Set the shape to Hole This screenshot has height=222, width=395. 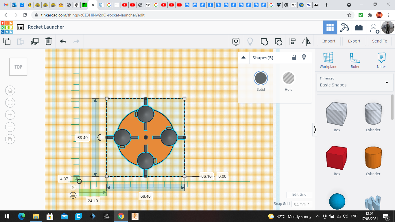288,78
